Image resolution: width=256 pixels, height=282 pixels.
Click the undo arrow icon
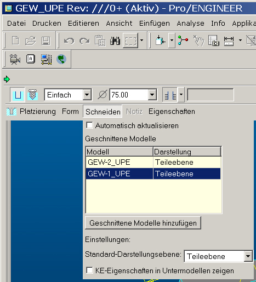(69, 41)
